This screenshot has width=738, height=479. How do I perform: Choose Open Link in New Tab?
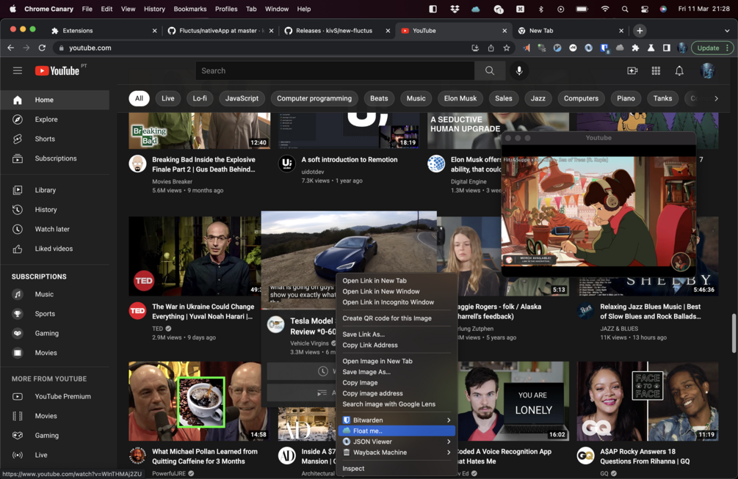click(x=397, y=281)
